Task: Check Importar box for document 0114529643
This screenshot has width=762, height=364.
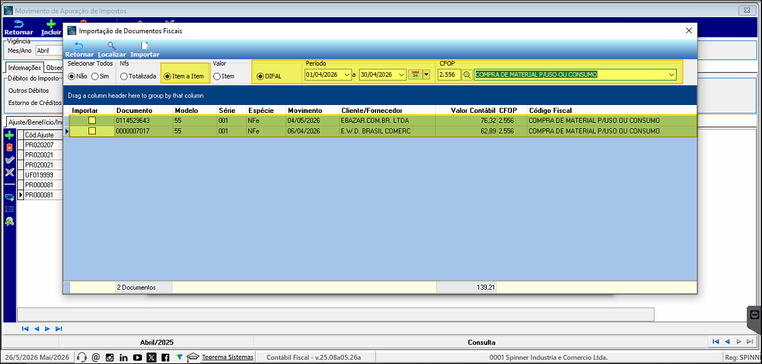Action: (x=92, y=120)
